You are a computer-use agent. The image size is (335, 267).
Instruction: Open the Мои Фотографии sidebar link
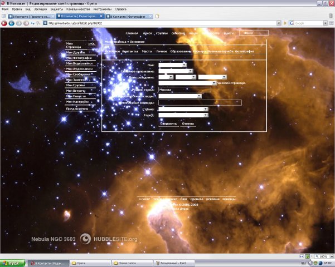click(79, 58)
